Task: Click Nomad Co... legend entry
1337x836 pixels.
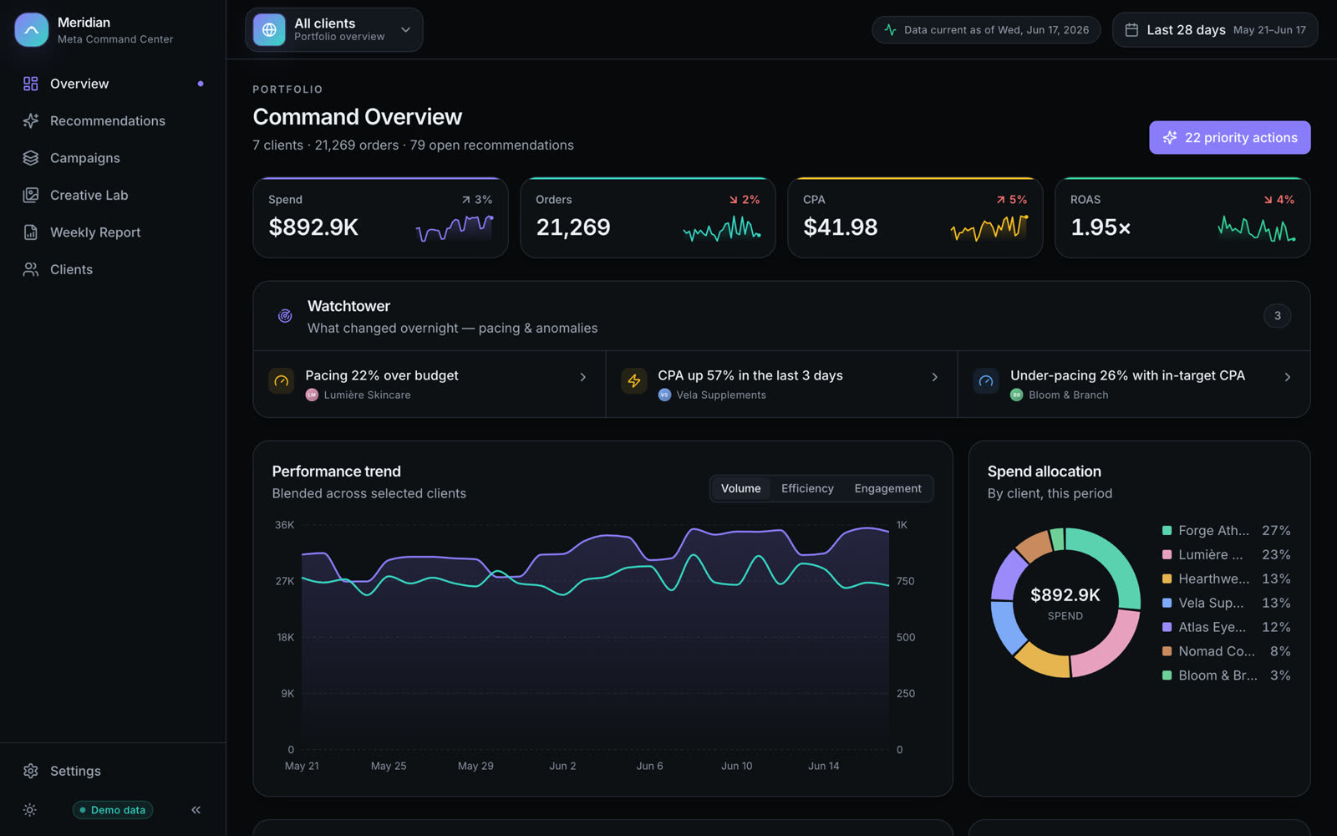Action: click(1226, 651)
